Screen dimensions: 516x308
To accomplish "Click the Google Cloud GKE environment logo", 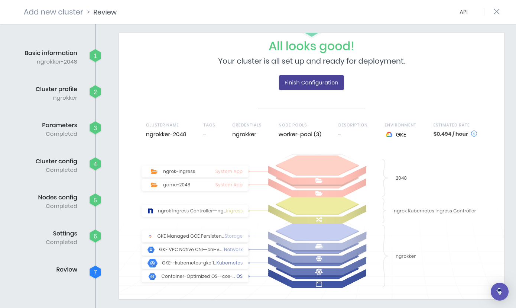I will (x=389, y=135).
